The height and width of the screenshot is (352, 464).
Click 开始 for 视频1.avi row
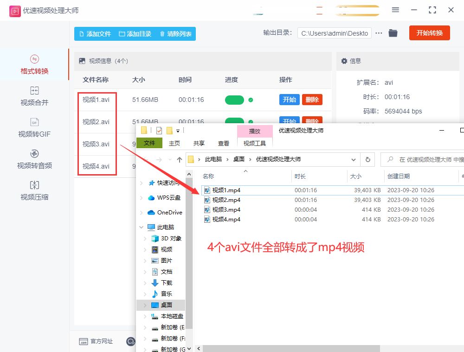(x=290, y=100)
